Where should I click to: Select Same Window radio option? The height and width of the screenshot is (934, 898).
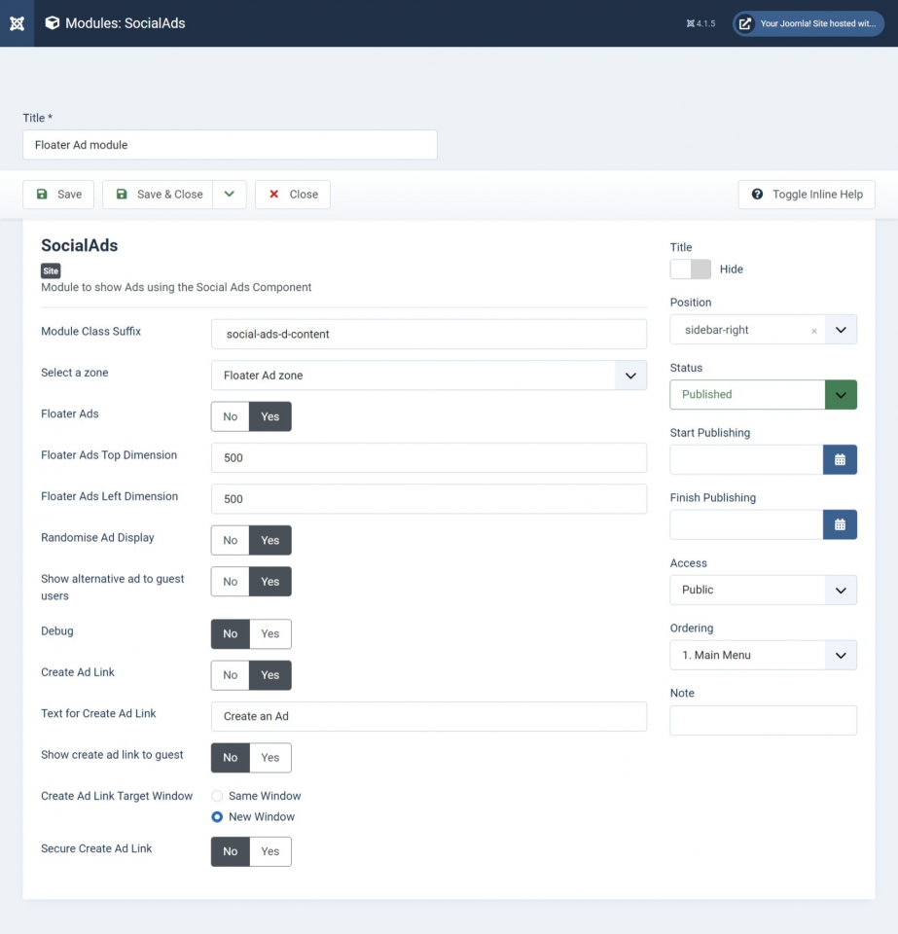(x=218, y=796)
